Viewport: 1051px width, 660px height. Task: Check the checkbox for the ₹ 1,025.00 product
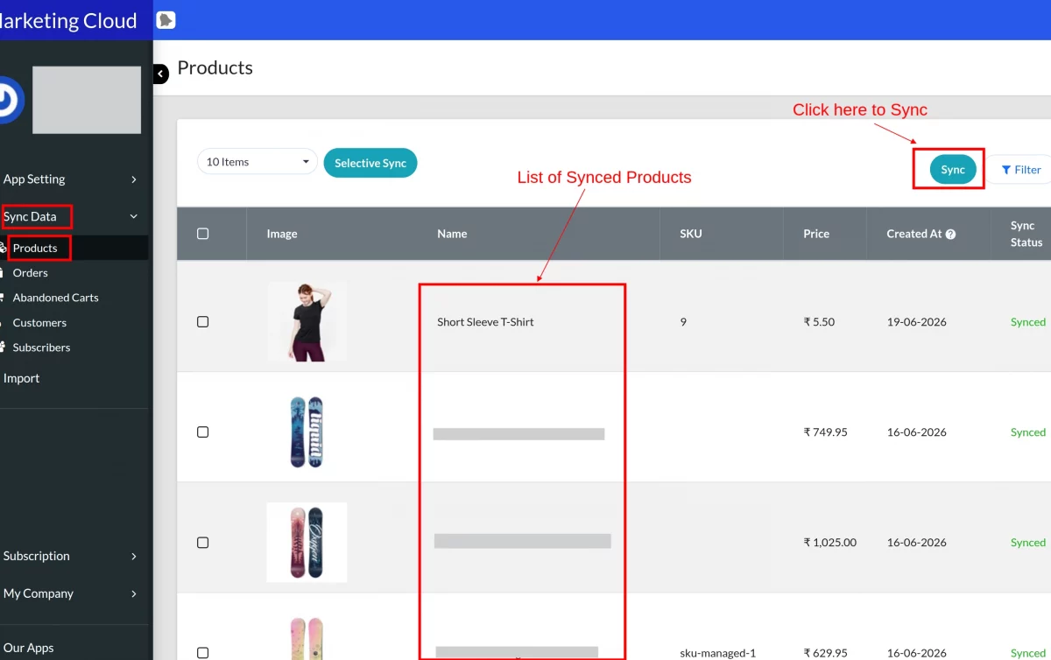[203, 543]
